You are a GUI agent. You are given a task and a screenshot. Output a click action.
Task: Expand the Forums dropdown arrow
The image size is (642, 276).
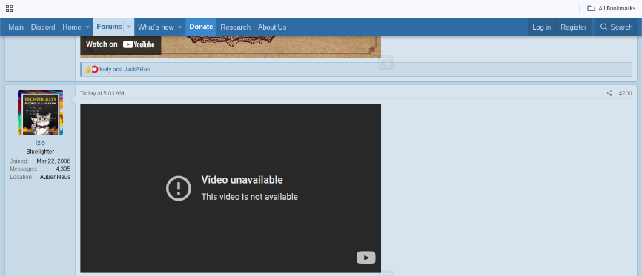click(128, 27)
